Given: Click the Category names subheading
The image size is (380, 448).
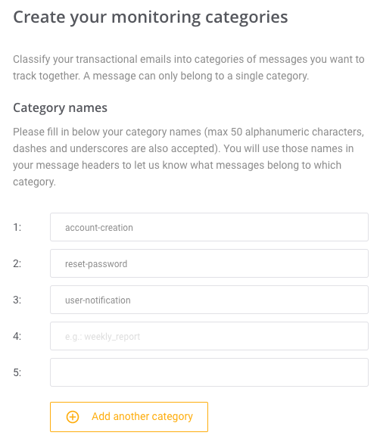Looking at the screenshot, I should pos(61,108).
